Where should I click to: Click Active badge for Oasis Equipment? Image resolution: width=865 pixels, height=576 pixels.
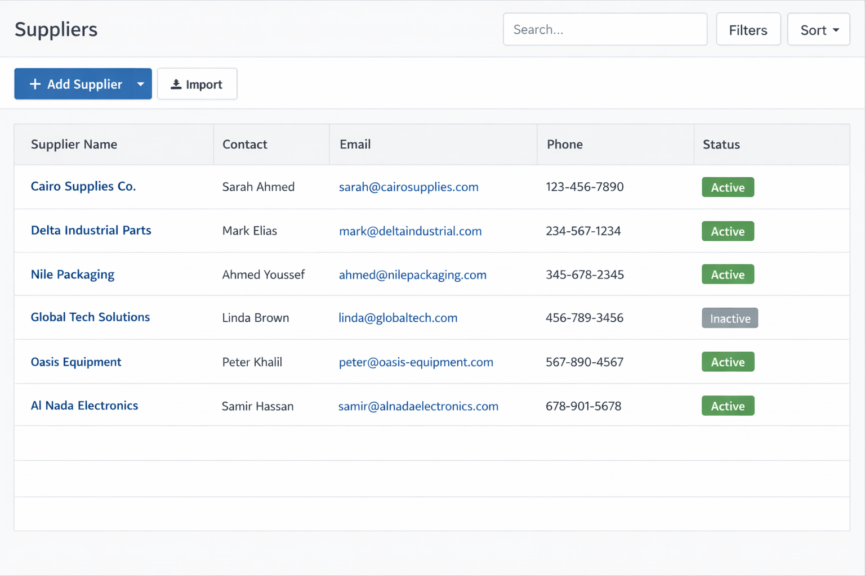coord(728,362)
